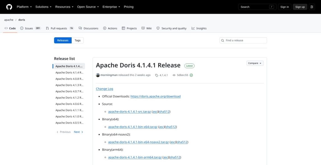The width and height of the screenshot is (321, 165).
Task: Select Apache Doris 4.1.0 release
Action: [69, 117]
